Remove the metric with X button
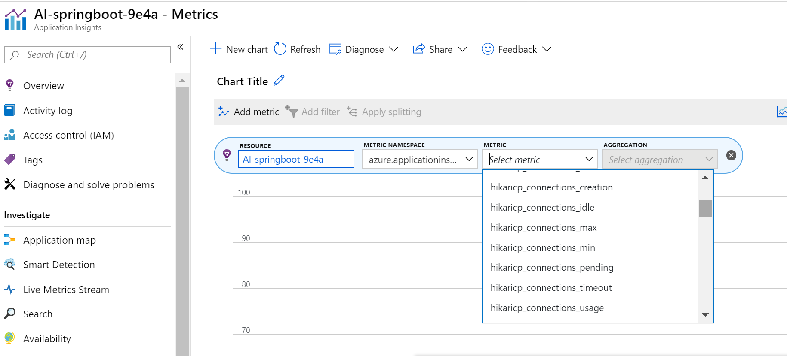This screenshot has width=787, height=356. point(731,155)
